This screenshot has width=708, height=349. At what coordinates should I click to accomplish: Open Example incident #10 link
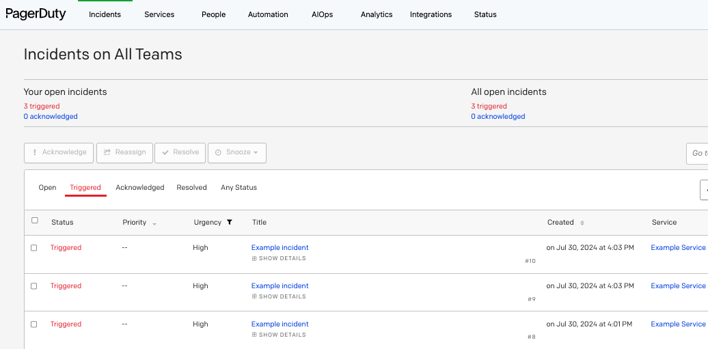pyautogui.click(x=280, y=247)
